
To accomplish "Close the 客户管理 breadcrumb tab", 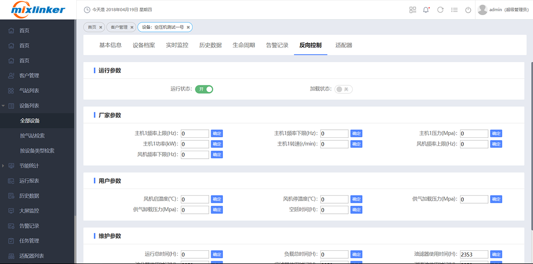I will (x=132, y=27).
